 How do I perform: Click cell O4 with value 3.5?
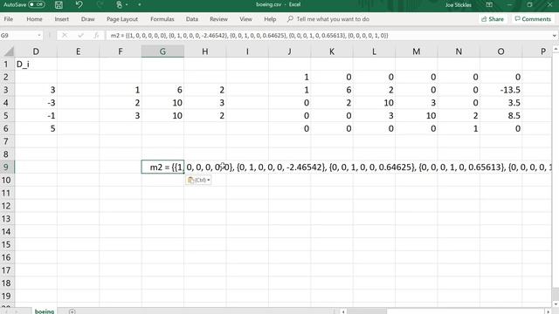500,103
